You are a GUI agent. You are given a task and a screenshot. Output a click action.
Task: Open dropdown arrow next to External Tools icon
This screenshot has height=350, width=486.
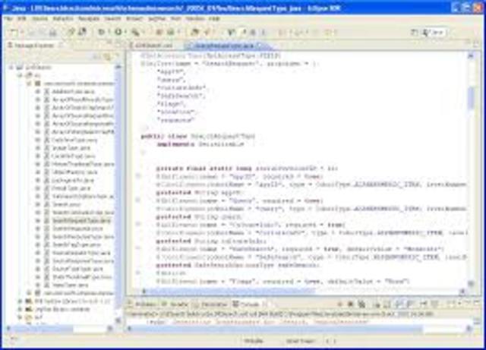tap(142, 32)
